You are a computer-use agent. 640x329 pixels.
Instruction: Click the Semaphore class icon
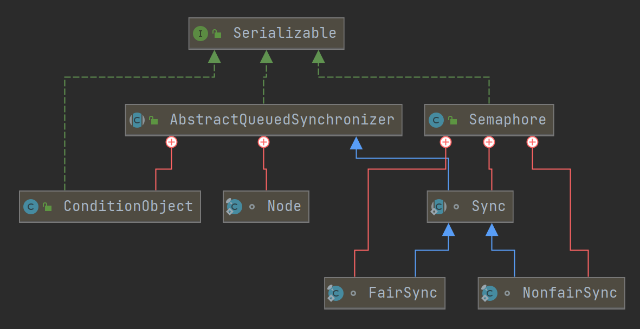[436, 120]
